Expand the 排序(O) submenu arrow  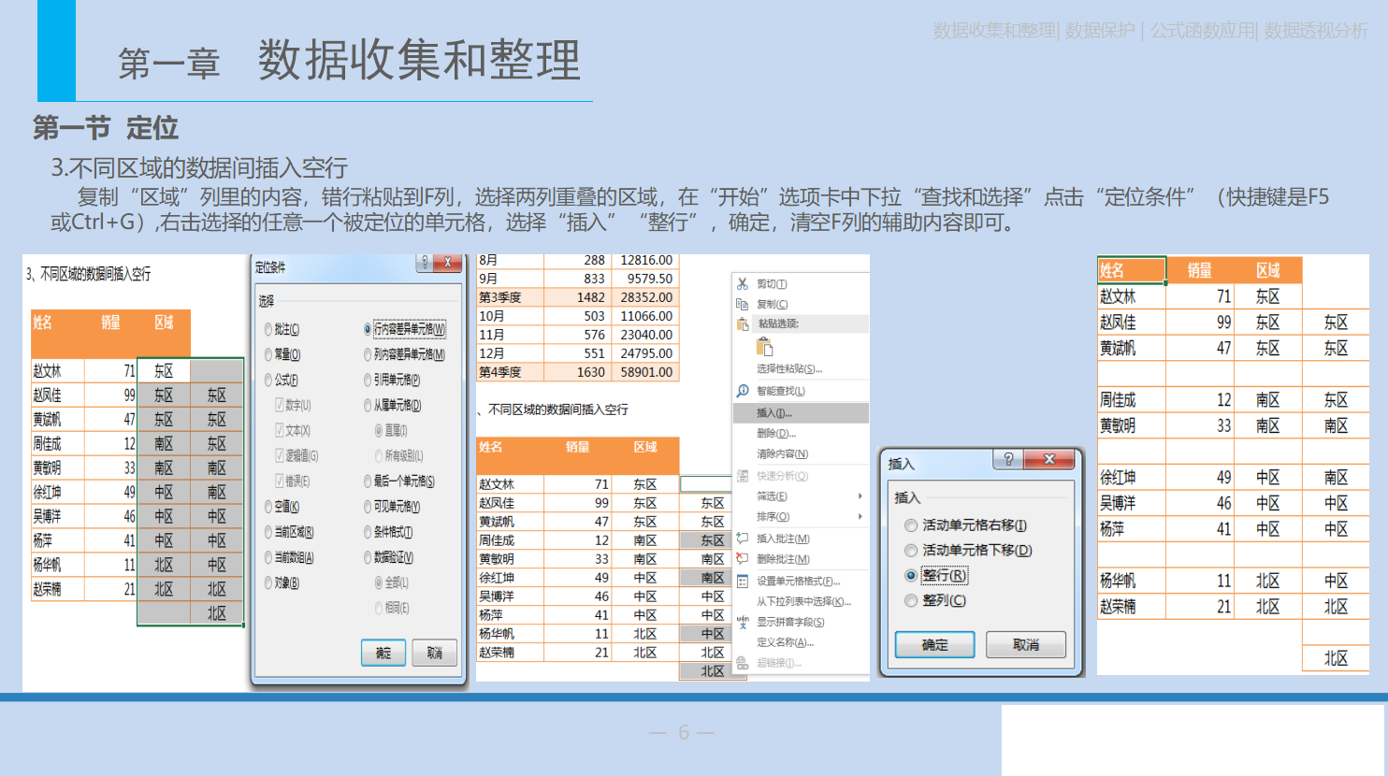[x=860, y=517]
